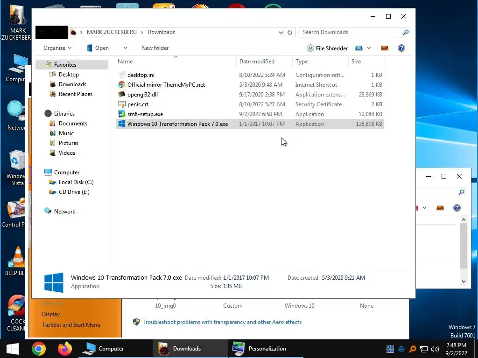Open Favorites in navigation pane
478x358 pixels.
coord(65,64)
